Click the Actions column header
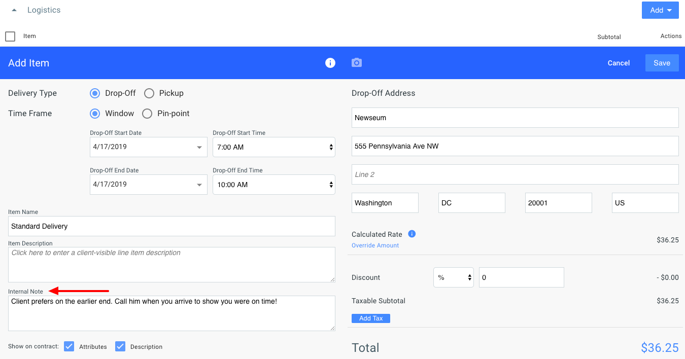Screen dimensions: 685x359 671,36
